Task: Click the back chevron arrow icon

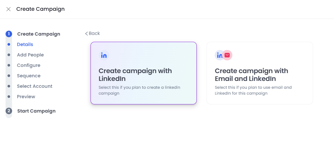Action: (87, 34)
